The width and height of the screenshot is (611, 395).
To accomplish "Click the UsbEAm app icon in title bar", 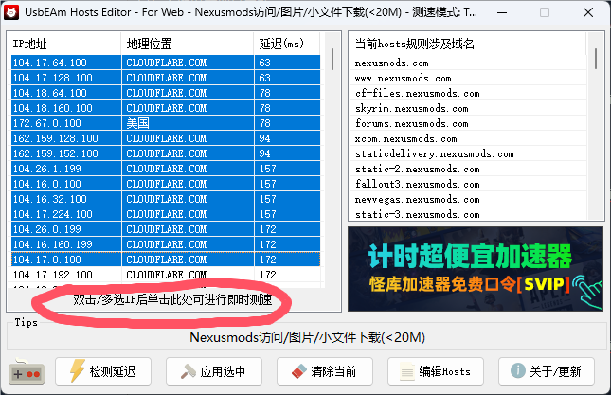I will click(x=11, y=12).
